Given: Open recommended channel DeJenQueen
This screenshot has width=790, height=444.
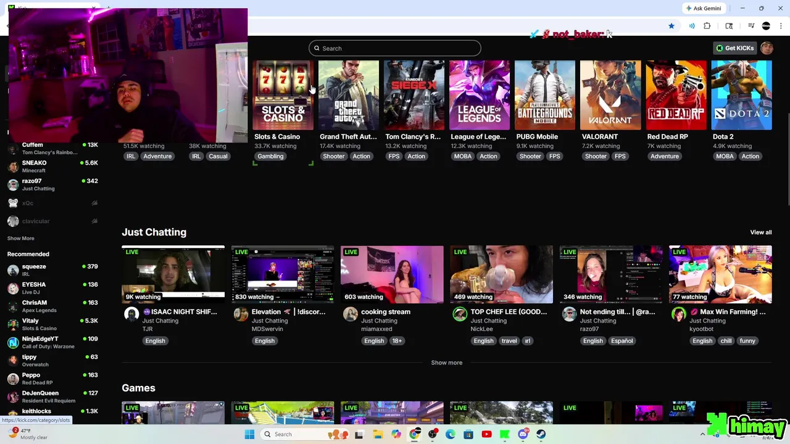Looking at the screenshot, I should [52, 397].
